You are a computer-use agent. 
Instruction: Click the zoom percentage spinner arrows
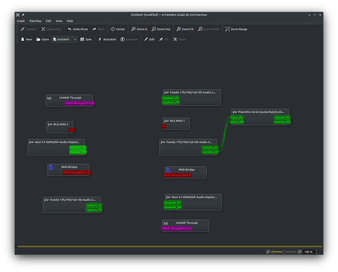(x=318, y=252)
